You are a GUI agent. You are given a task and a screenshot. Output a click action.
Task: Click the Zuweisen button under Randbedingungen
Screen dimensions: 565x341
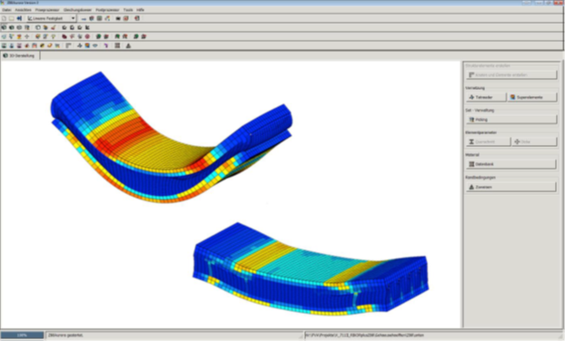(511, 187)
